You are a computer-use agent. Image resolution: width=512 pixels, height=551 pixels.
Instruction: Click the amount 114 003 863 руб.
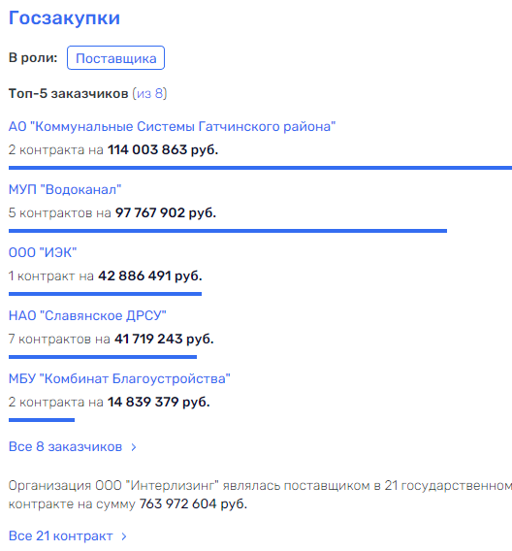(x=163, y=150)
